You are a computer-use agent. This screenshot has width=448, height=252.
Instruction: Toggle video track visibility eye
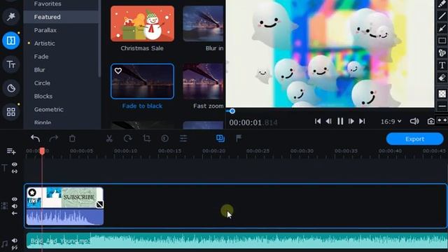15,199
